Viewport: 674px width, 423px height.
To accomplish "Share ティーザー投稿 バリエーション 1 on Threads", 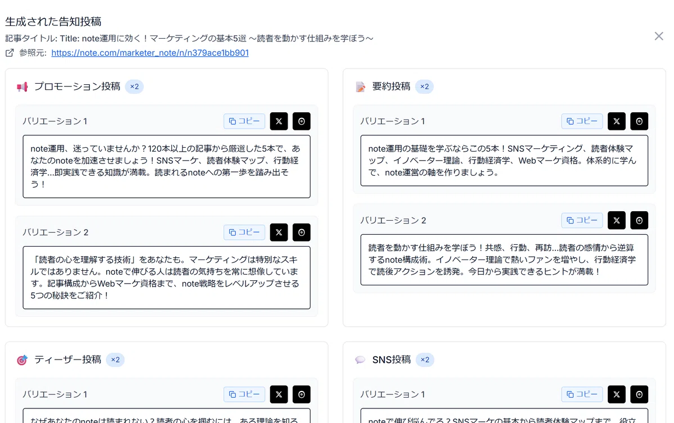I will 302,394.
